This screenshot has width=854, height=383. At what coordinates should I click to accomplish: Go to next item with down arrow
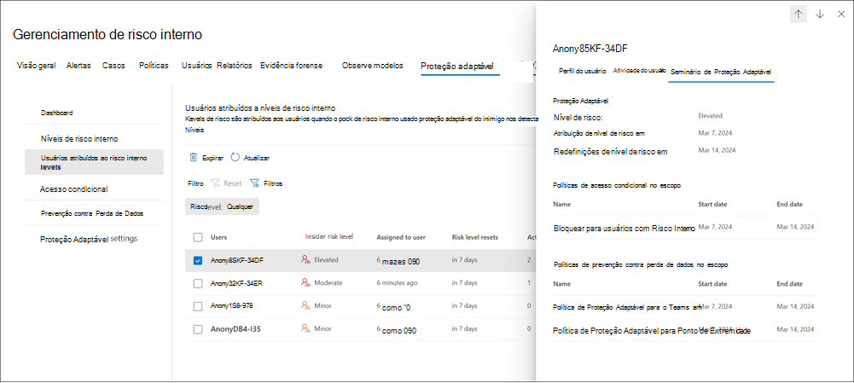coord(820,14)
